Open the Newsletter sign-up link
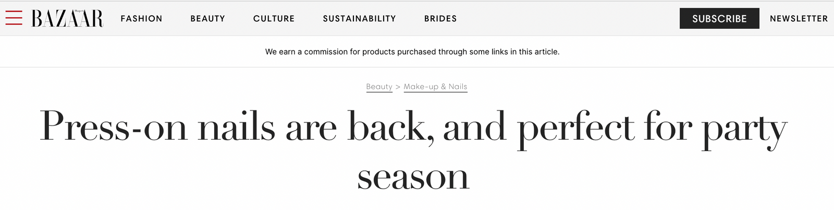This screenshot has width=834, height=210. pyautogui.click(x=799, y=18)
